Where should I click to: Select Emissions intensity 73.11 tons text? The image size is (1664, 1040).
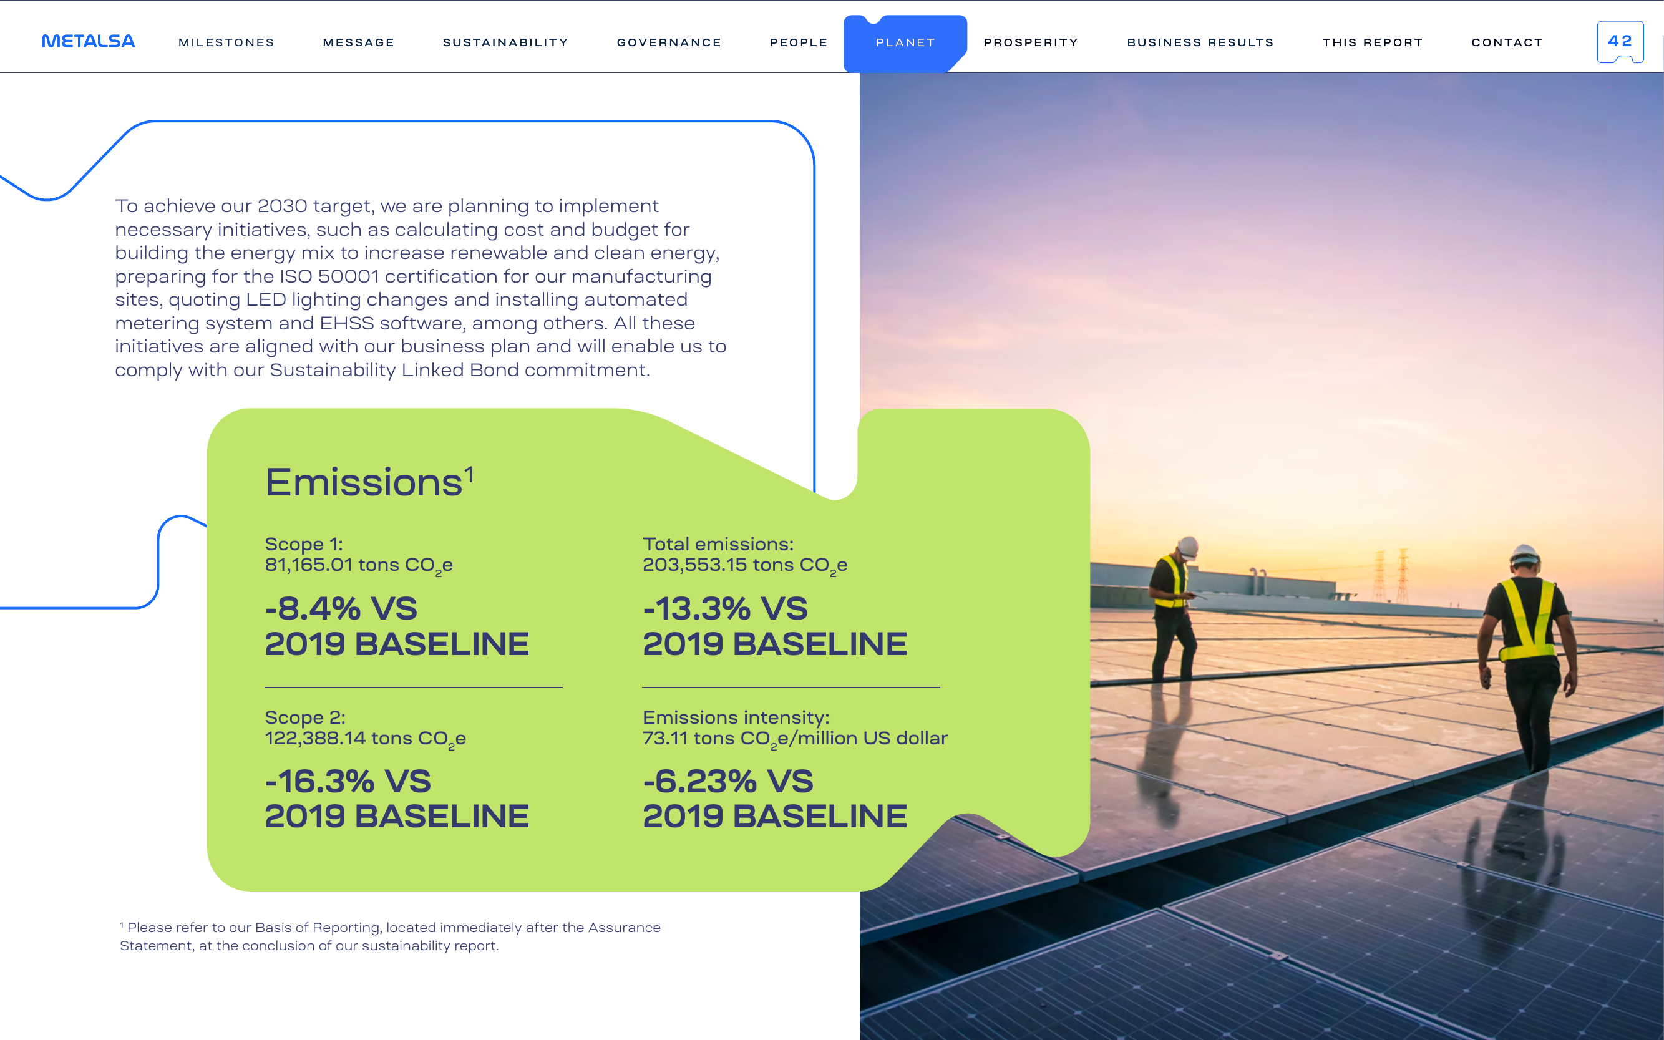(x=796, y=729)
